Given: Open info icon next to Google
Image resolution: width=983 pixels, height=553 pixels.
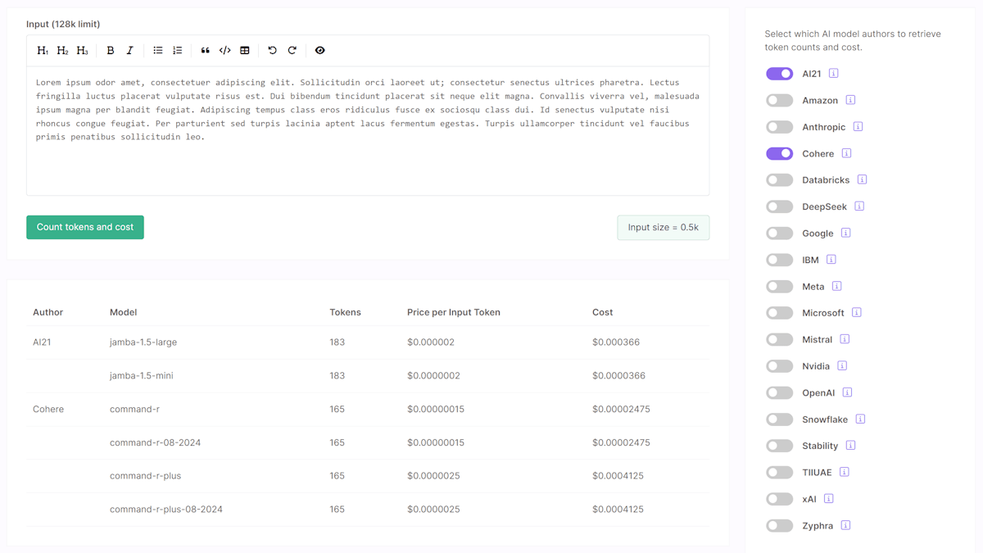Looking at the screenshot, I should (x=845, y=233).
